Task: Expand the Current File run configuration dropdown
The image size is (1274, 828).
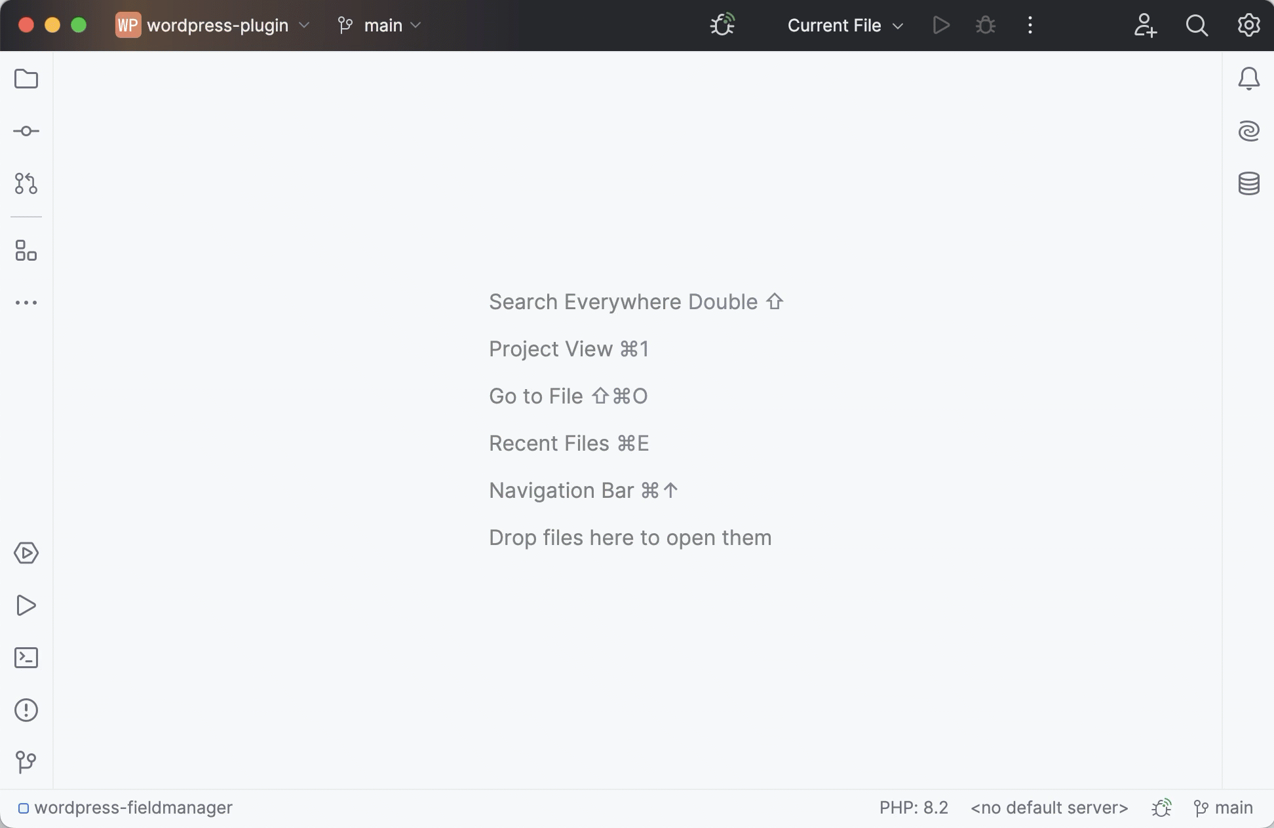Action: click(845, 26)
